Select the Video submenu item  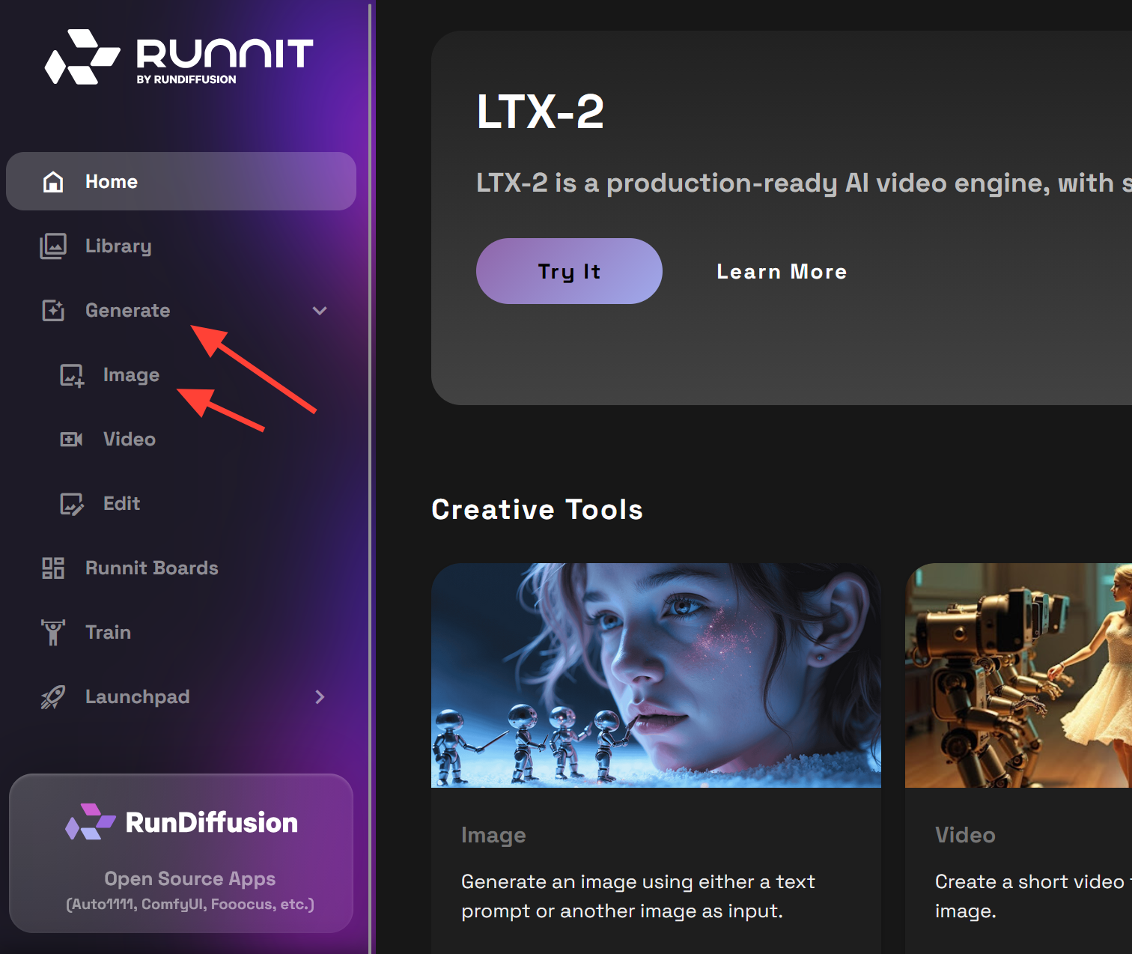130,440
